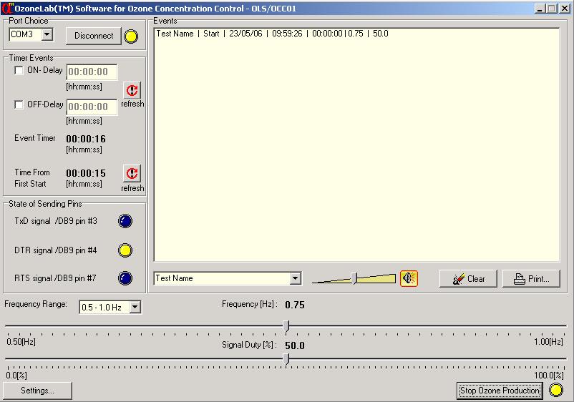
Task: Click the Signal Duty slider handle
Action: (286, 359)
